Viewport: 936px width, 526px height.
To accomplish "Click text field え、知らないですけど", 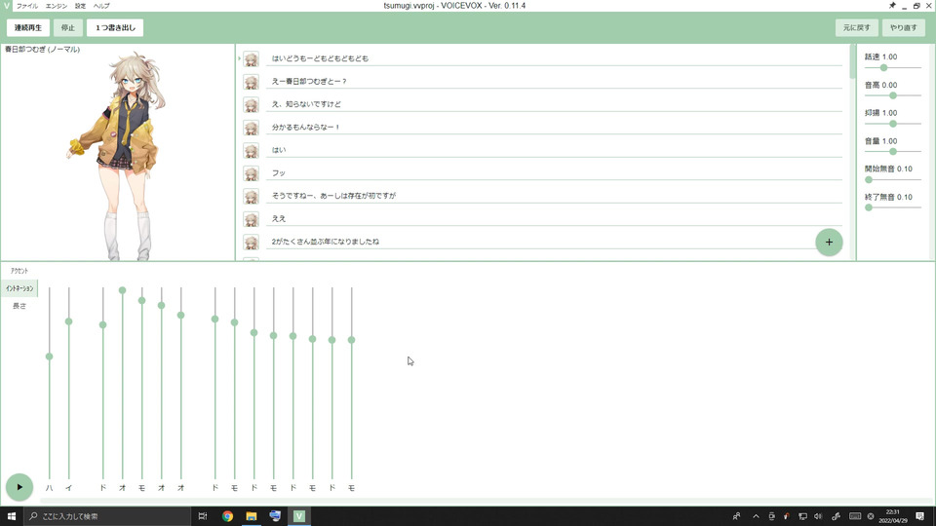I will point(554,104).
